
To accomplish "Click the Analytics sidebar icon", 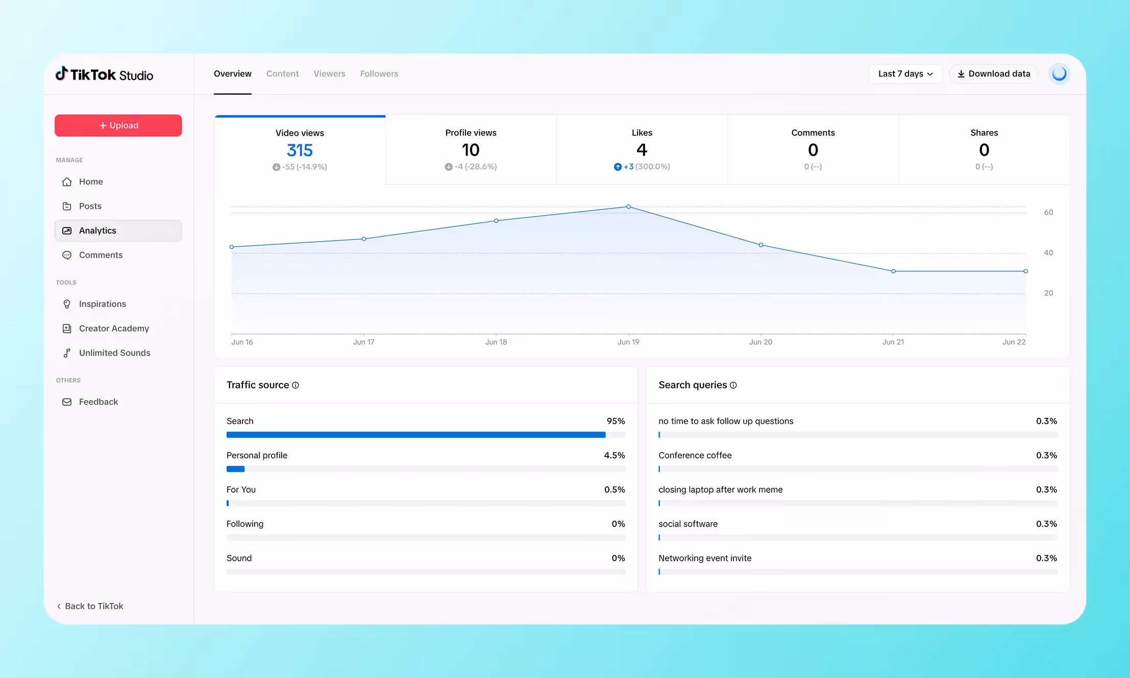I will click(67, 231).
